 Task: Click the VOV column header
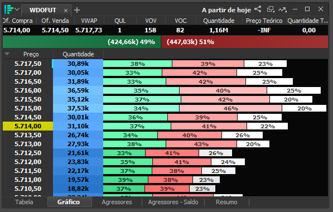tap(151, 21)
